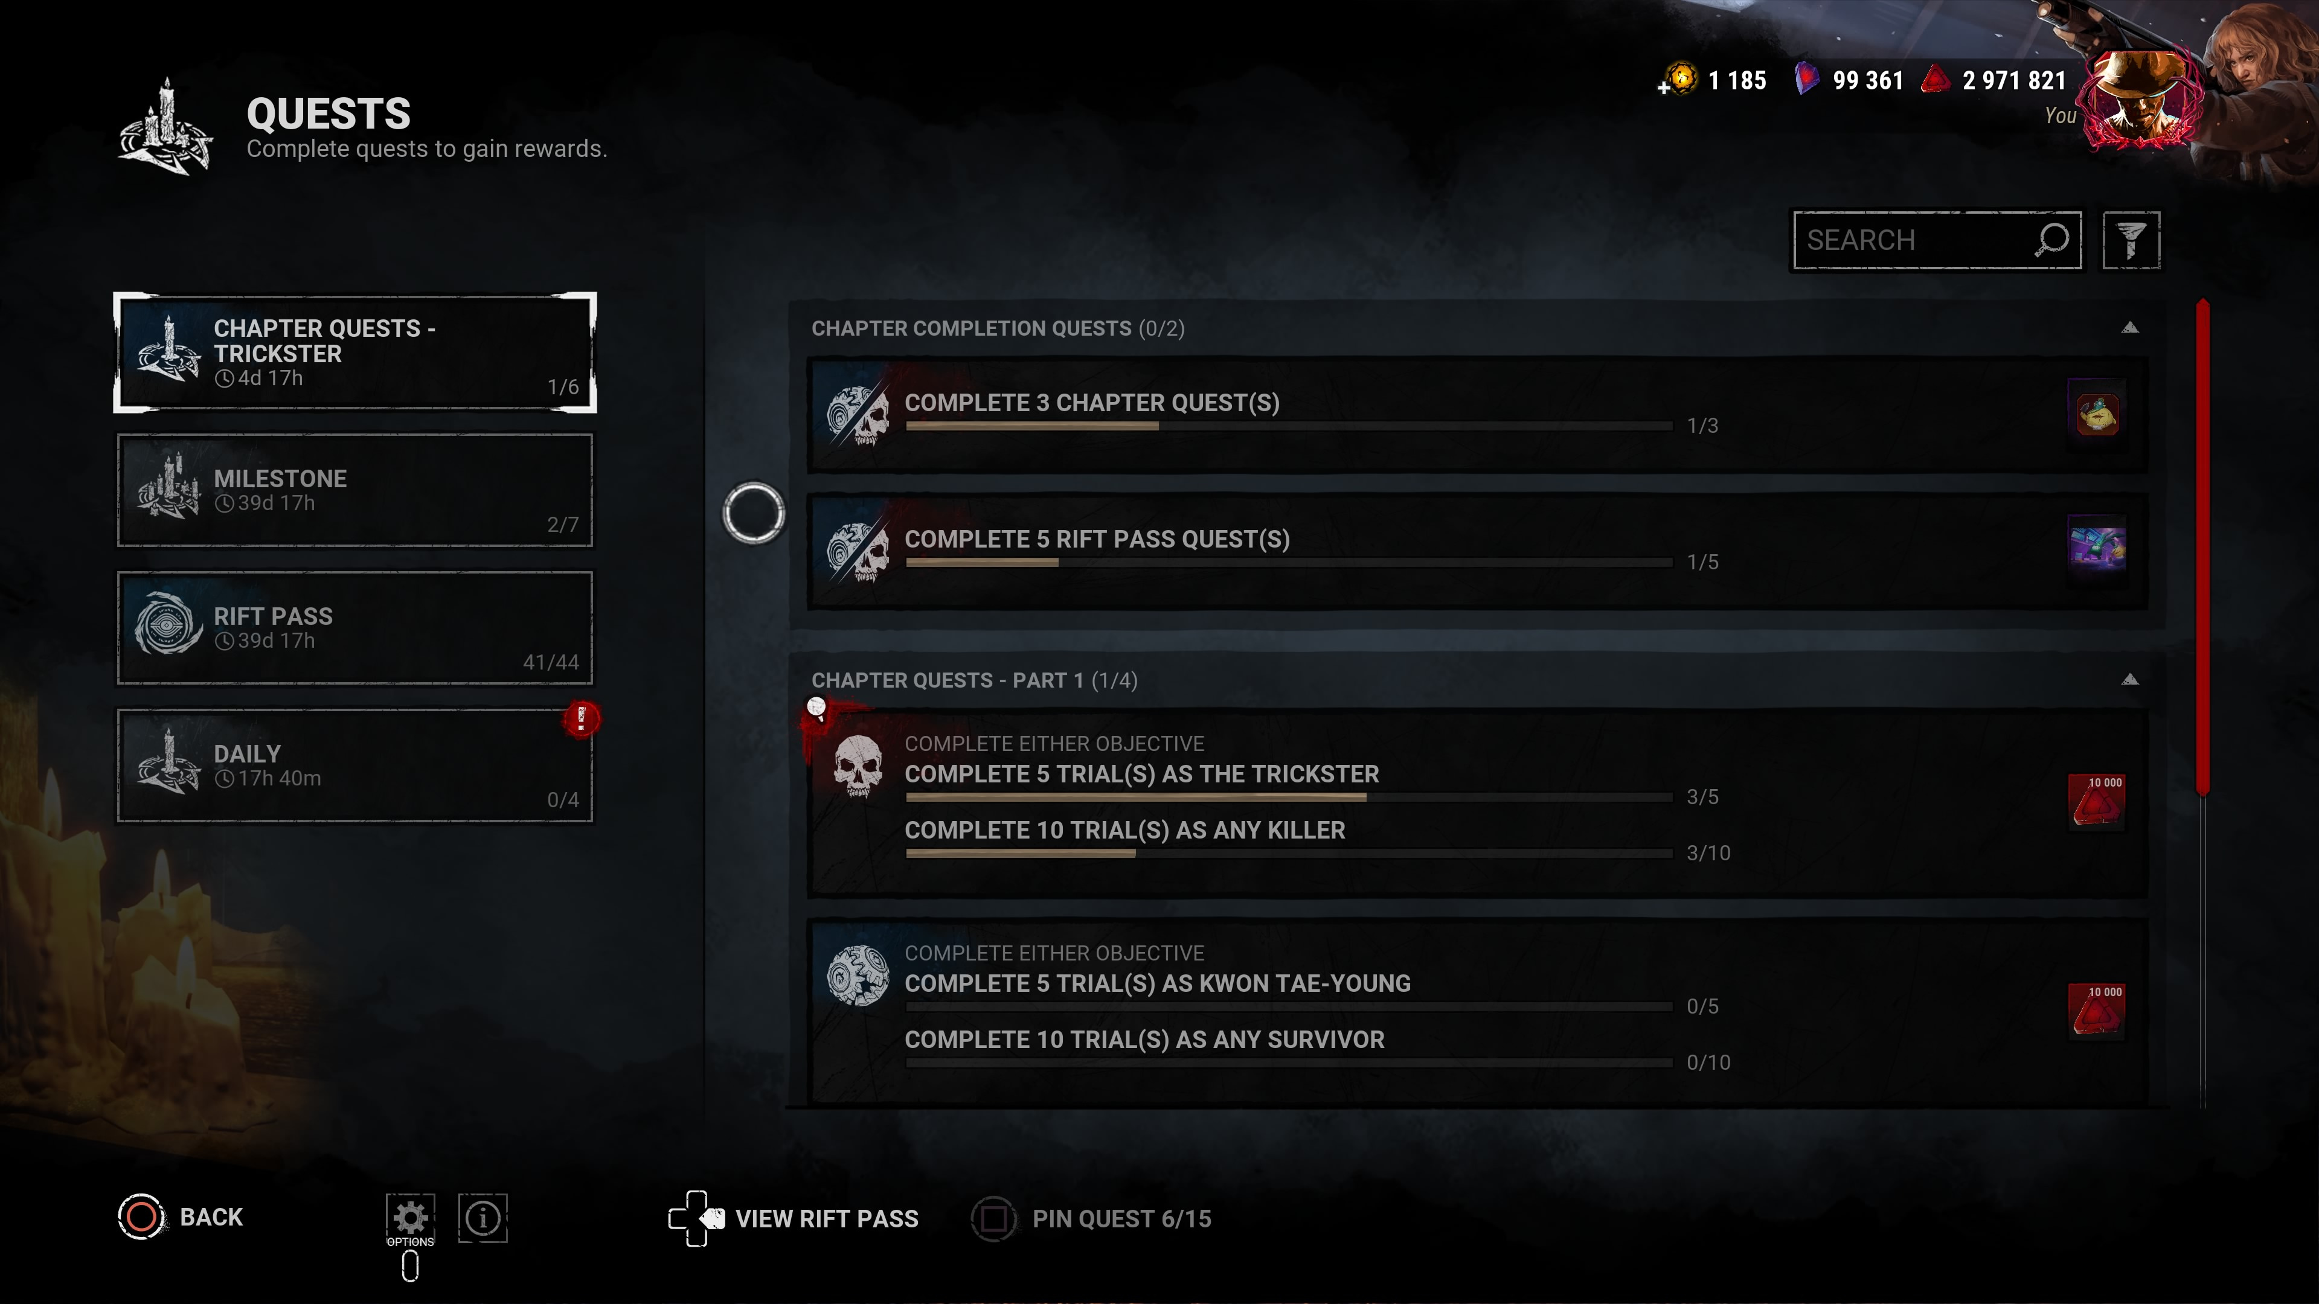Collapse Chapter Completion Quests section

2129,328
